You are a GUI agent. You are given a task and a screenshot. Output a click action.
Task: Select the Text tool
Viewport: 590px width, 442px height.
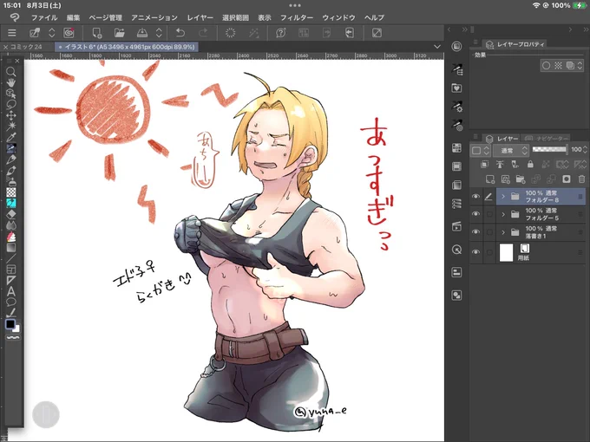coord(11,291)
